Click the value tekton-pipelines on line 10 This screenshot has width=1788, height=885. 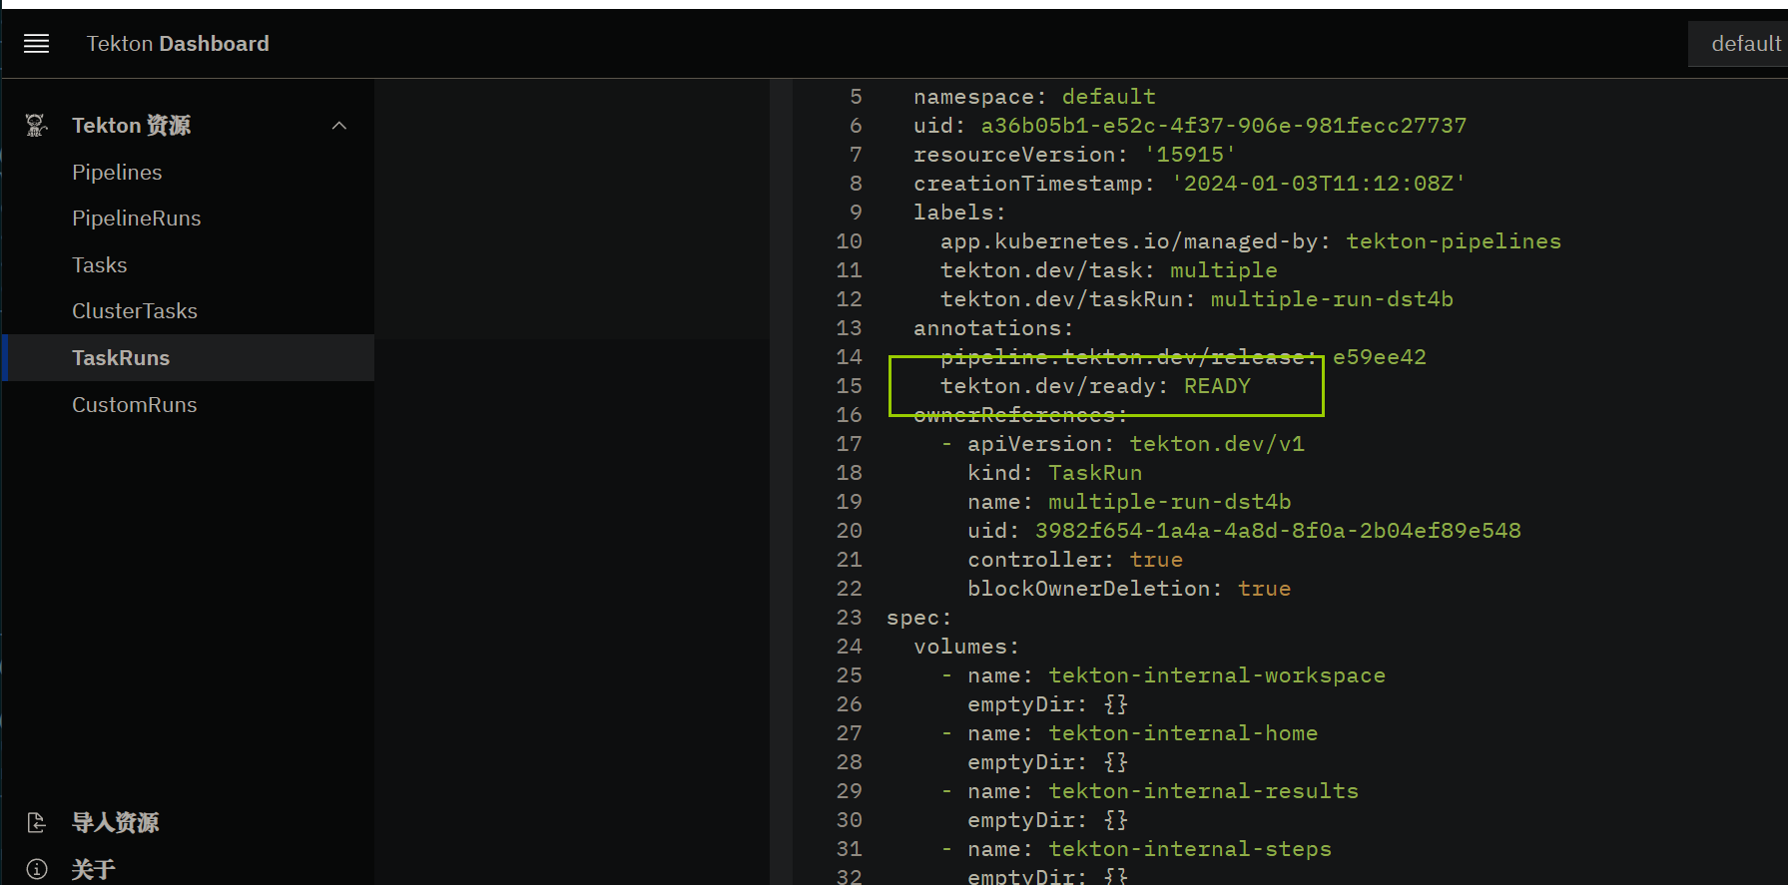[x=1454, y=241]
